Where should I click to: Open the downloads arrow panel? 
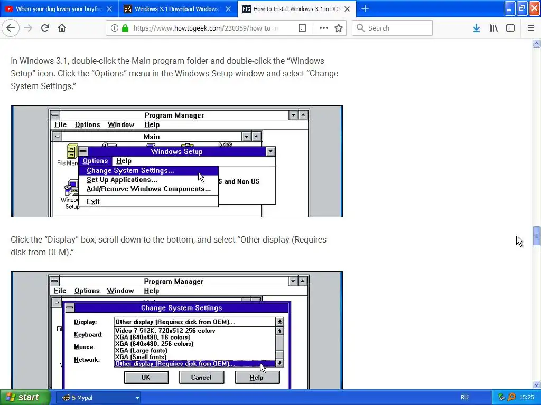[x=477, y=28]
